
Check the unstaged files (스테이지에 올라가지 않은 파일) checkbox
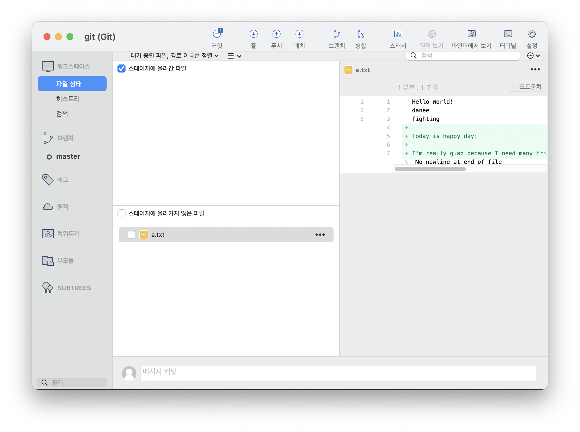click(x=122, y=213)
